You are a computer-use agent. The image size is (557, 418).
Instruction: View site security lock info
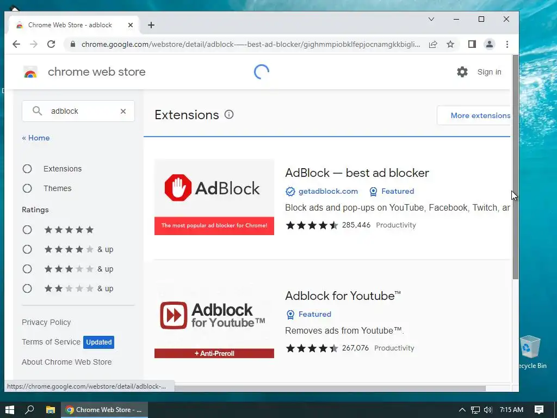[73, 44]
